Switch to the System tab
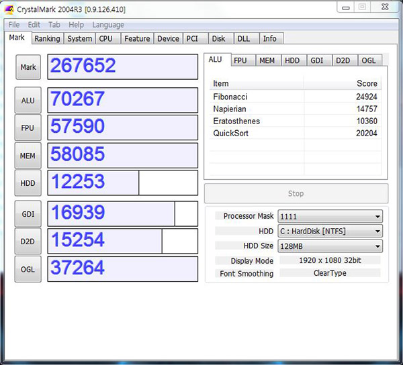This screenshot has width=403, height=365. click(80, 38)
